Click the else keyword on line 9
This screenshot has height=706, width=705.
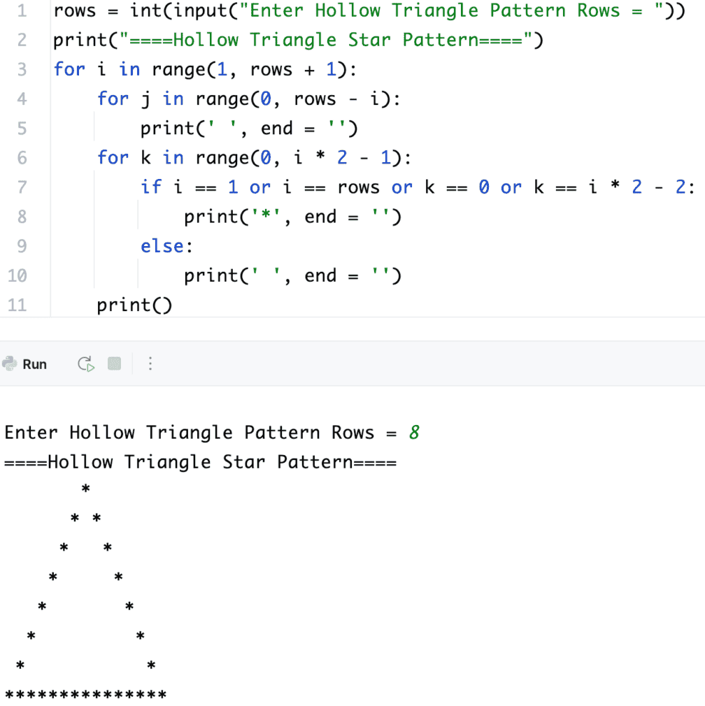(162, 245)
